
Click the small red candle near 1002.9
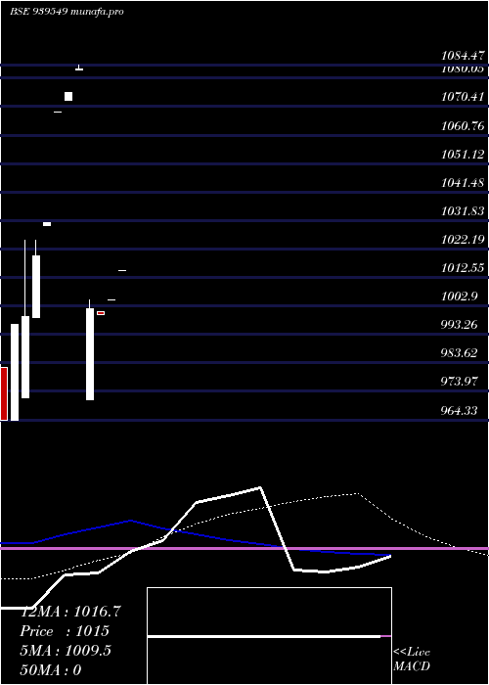pyautogui.click(x=101, y=313)
